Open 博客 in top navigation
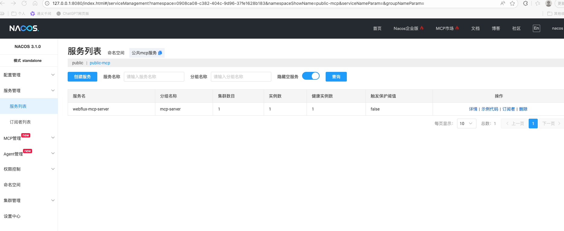Image resolution: width=564 pixels, height=231 pixels. (496, 28)
